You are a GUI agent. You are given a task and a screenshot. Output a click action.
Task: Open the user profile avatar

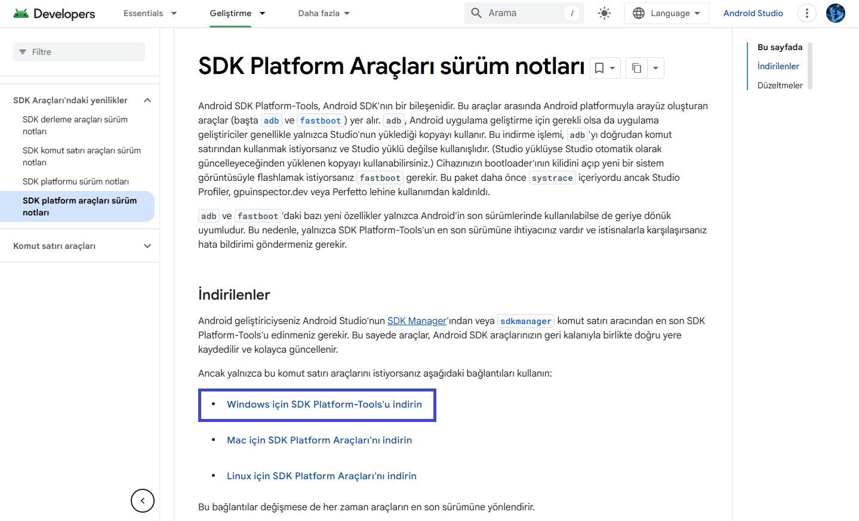tap(836, 13)
